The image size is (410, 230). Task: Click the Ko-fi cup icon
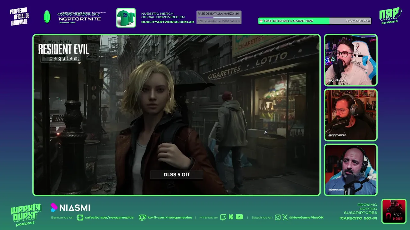[143, 218]
